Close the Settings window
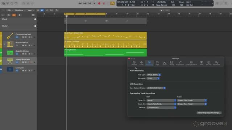 coord(129,58)
